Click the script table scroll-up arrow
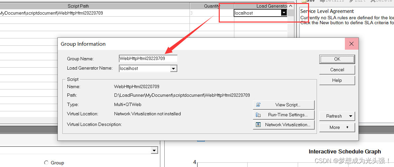394x167 pixels. tap(290, 6)
